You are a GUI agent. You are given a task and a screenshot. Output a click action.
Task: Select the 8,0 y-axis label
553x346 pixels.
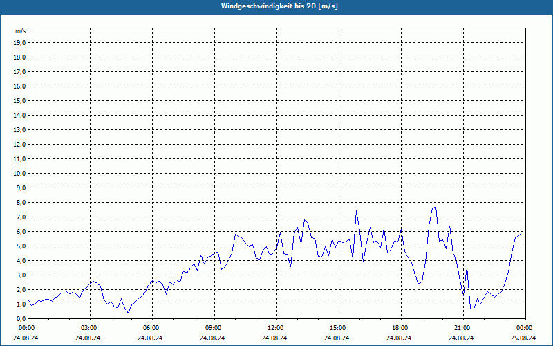[21, 202]
